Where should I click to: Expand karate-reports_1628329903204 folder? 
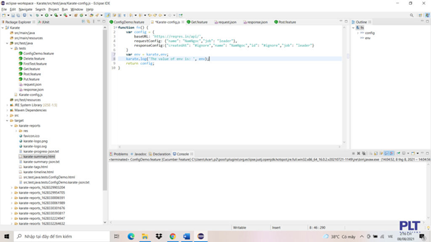click(x=11, y=188)
